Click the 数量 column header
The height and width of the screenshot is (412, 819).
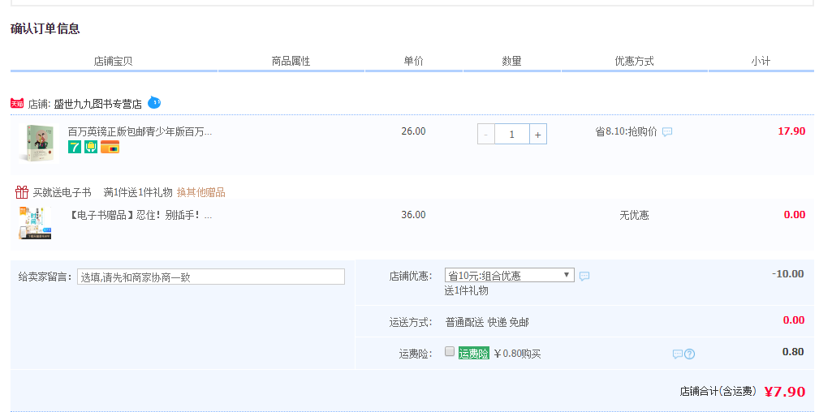[x=512, y=61]
